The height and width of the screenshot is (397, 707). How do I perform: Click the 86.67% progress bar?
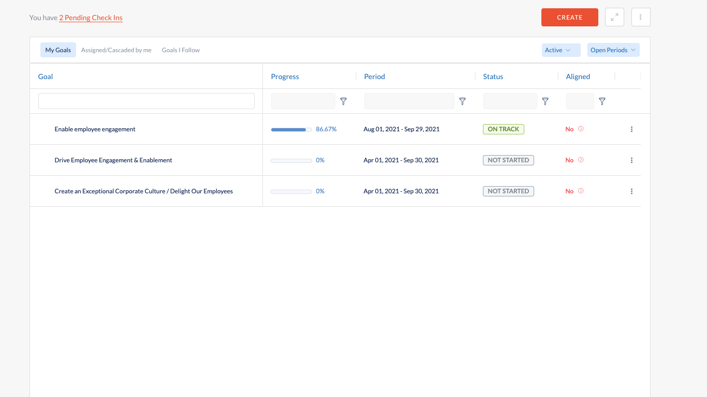point(291,129)
